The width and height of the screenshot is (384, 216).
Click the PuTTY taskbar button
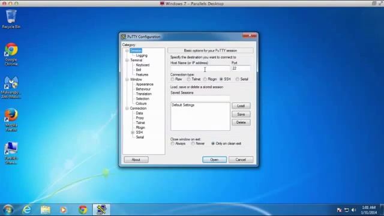tap(101, 210)
